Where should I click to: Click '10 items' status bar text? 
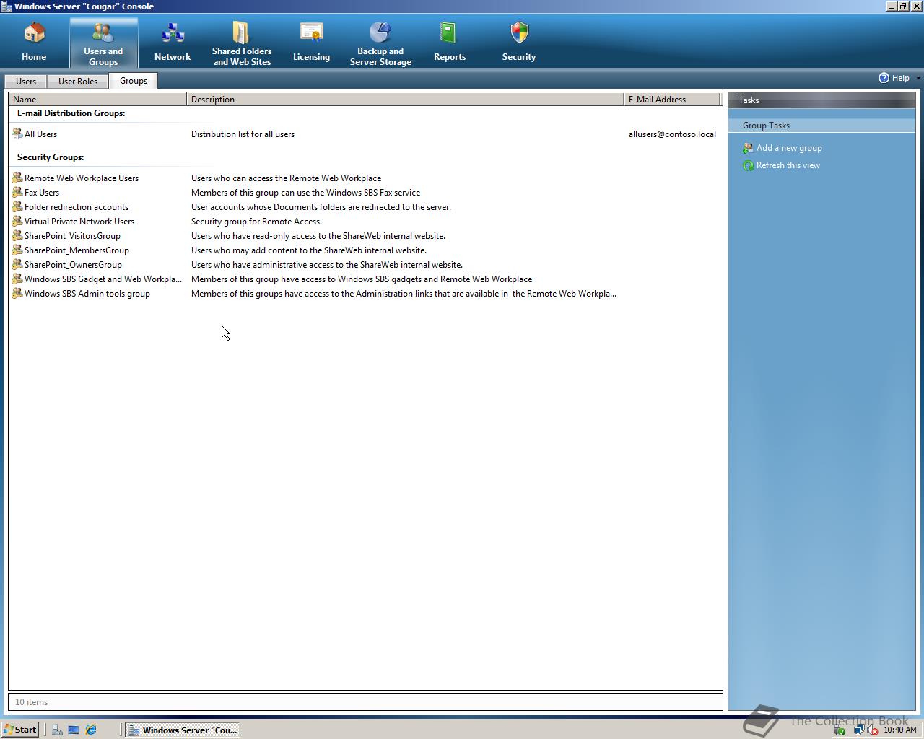coord(32,702)
